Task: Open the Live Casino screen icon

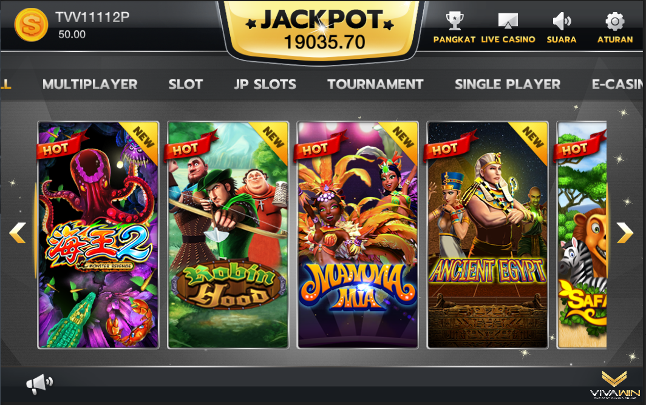Action: point(508,21)
